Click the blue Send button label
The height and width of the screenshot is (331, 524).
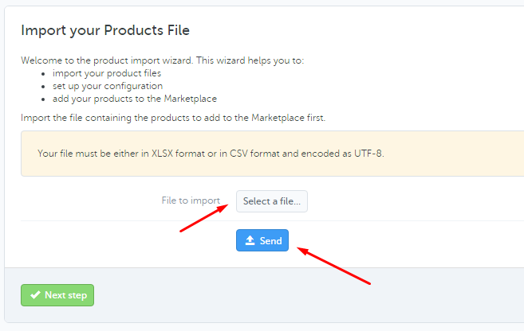click(270, 240)
